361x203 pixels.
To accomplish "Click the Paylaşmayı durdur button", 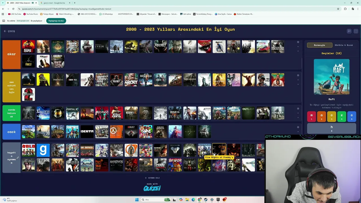I will tap(56, 21).
